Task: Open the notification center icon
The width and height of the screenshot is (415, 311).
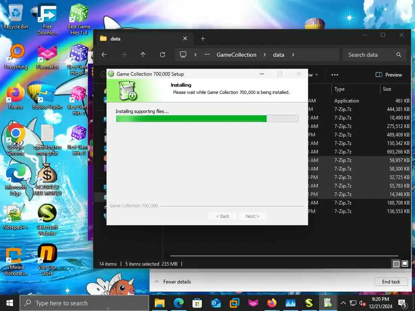Action: click(402, 303)
